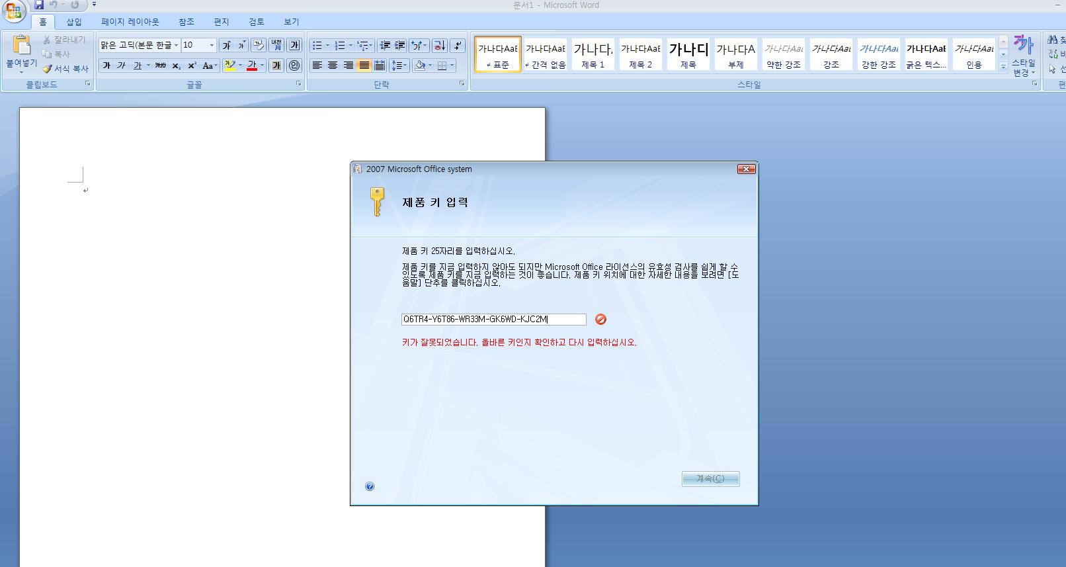Click Copy (복사) in clipboard group
The height and width of the screenshot is (567, 1066).
pyautogui.click(x=56, y=54)
